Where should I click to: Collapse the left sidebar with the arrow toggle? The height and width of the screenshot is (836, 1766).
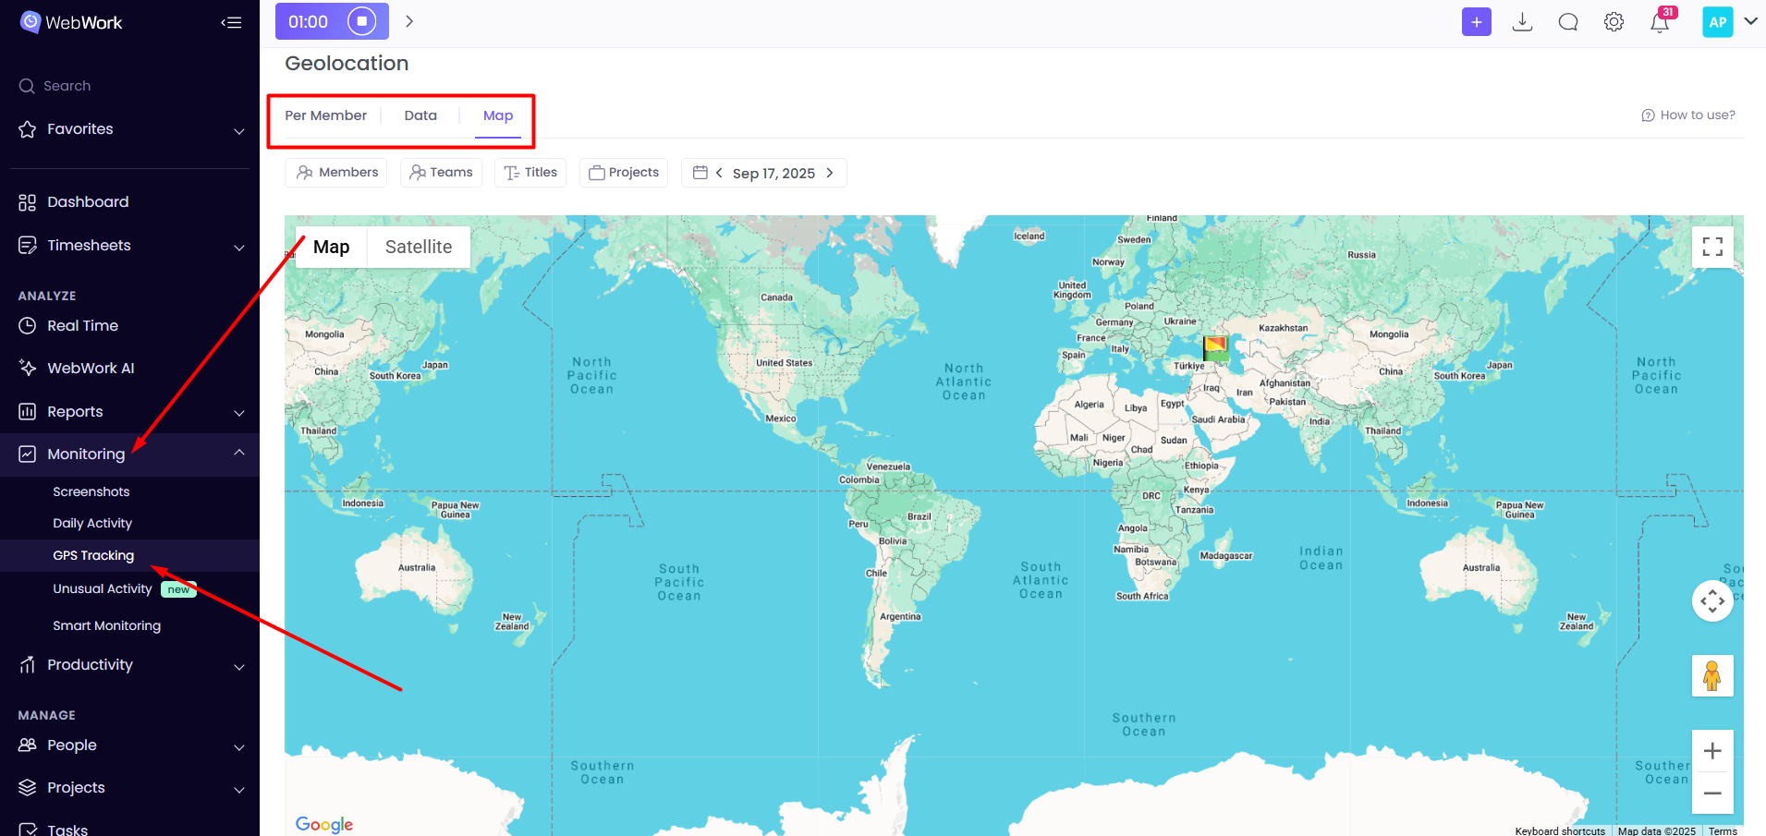(231, 22)
